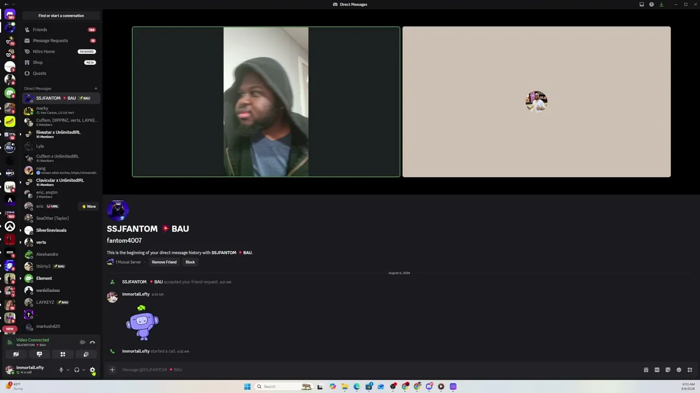
Task: Open the SSJFANTOM BAU direct message
Action: coord(61,98)
